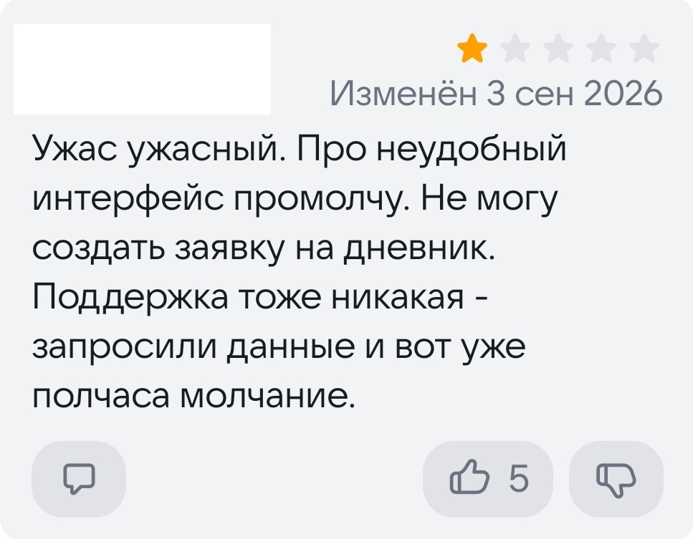Dislike the review with the thumbs-down icon
693x539 pixels.
(616, 479)
